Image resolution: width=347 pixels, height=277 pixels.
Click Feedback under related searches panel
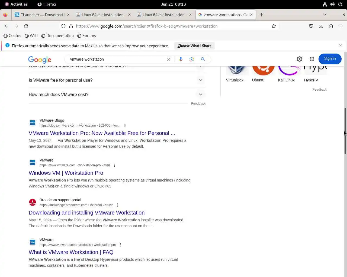(x=320, y=90)
